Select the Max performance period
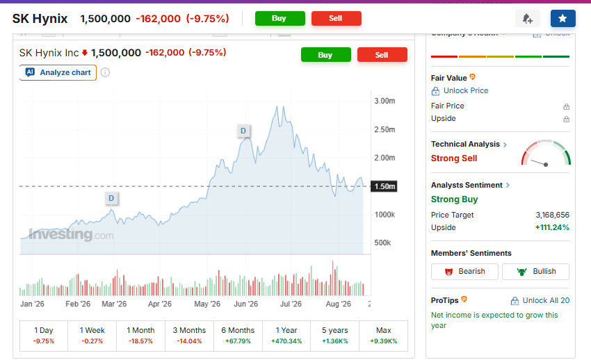The image size is (591, 360). point(383,336)
